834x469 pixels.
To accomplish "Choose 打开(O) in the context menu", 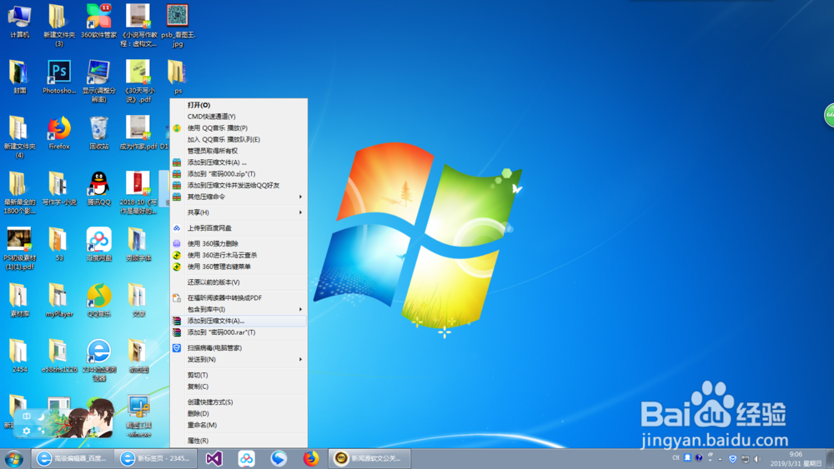I will click(239, 105).
